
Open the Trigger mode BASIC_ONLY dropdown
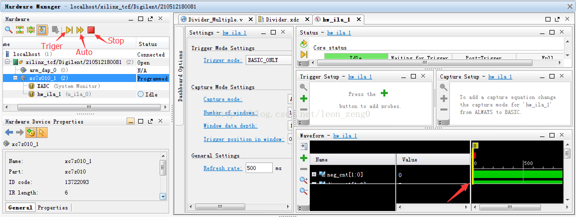pyautogui.click(x=269, y=60)
